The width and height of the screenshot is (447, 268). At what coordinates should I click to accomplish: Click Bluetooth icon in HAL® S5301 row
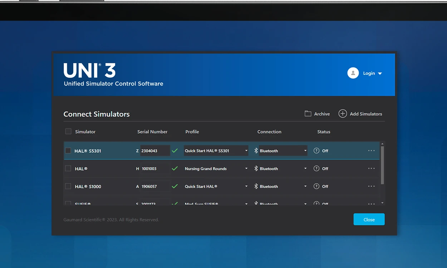pos(256,151)
